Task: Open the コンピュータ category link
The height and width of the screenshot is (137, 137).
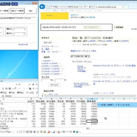Action: [47, 46]
